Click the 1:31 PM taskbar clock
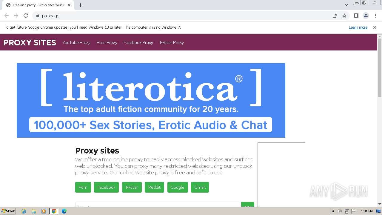 pos(367,211)
